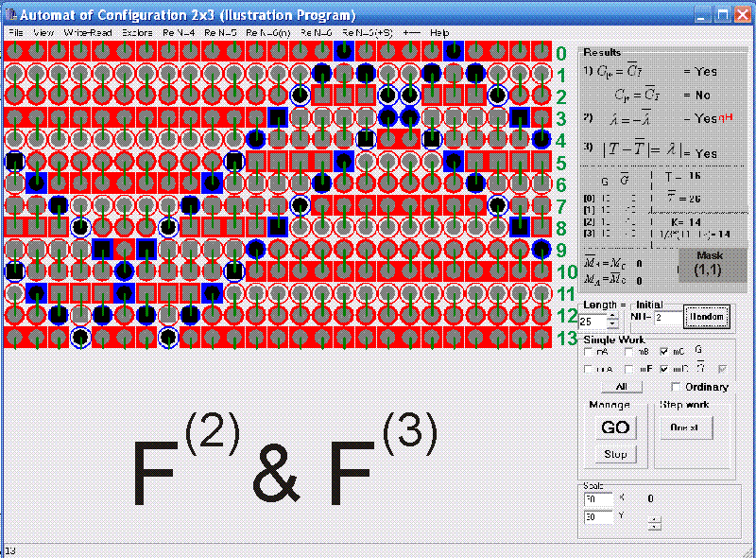The width and height of the screenshot is (756, 558).
Task: Decrease Length with the down arrow
Action: pyautogui.click(x=612, y=323)
